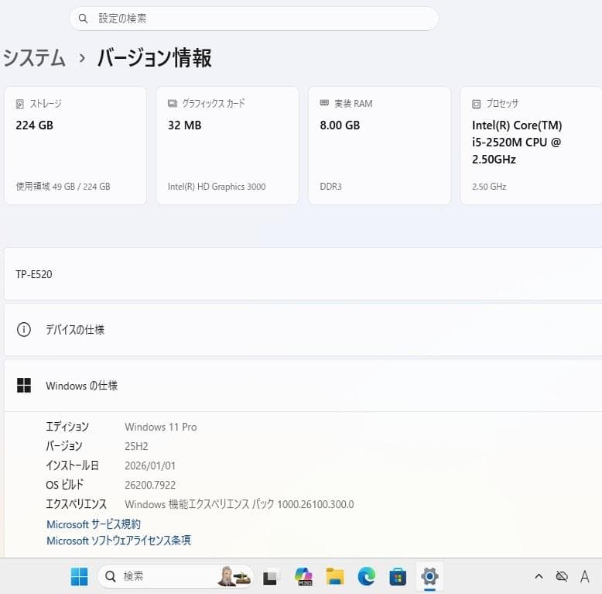602x594 pixels.
Task: Click the Settings gear icon in taskbar
Action: 429,576
